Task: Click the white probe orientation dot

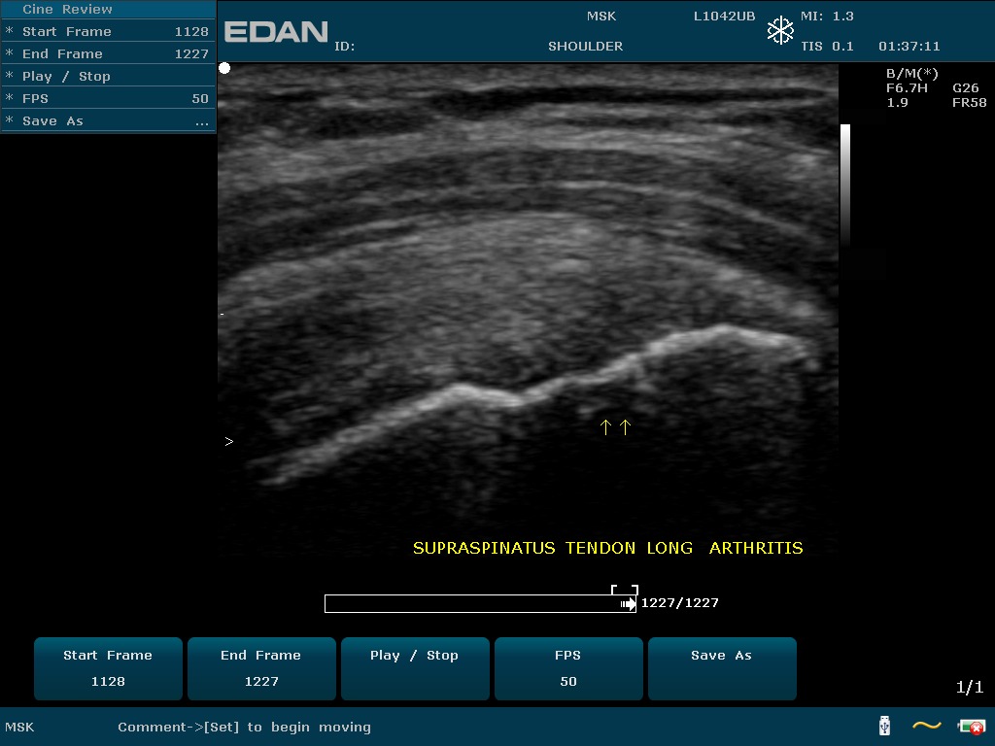Action: pyautogui.click(x=224, y=68)
